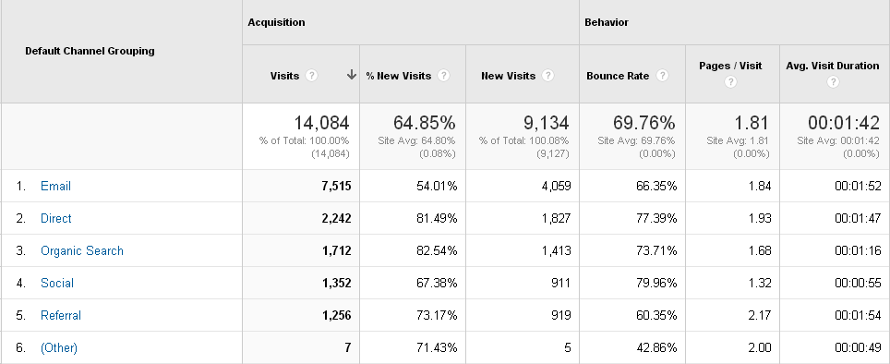Click the help icon beside Bounce Rate
890x364 pixels.
pyautogui.click(x=662, y=76)
